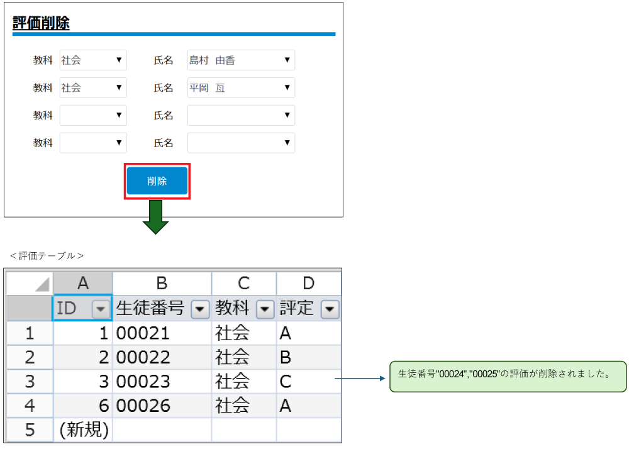Open the 教科 dropdown beside 島村 由香

point(93,60)
